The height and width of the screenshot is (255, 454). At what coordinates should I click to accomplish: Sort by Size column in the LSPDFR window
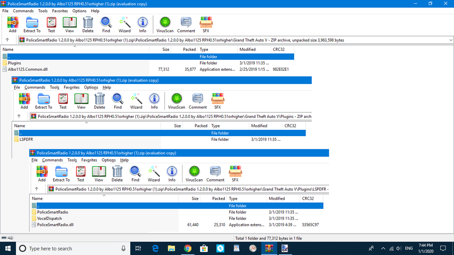pyautogui.click(x=189, y=198)
